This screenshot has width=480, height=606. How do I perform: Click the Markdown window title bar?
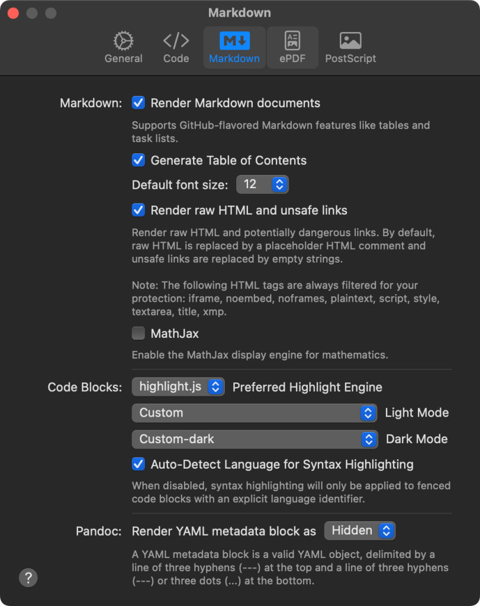[240, 12]
